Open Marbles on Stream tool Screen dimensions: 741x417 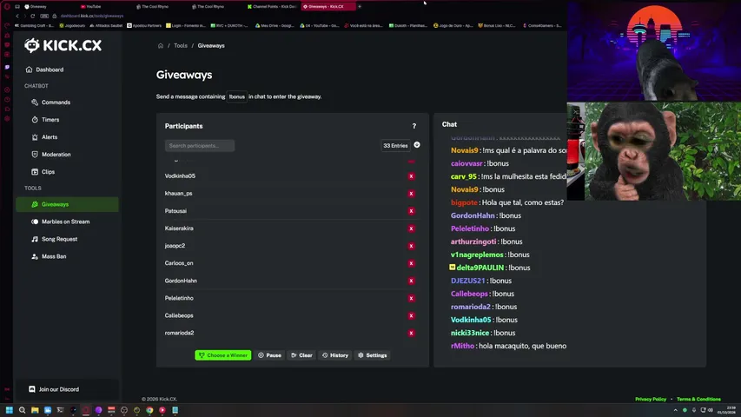(x=61, y=222)
